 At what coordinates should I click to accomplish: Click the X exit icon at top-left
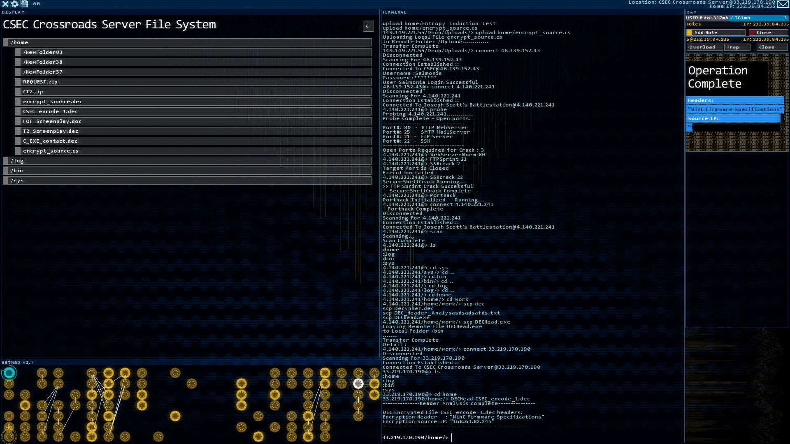coord(5,4)
